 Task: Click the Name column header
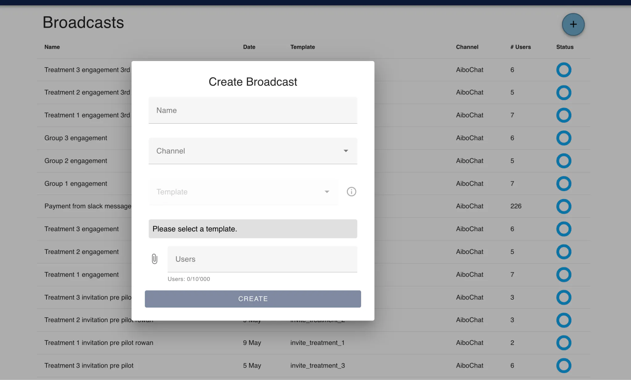tap(52, 47)
